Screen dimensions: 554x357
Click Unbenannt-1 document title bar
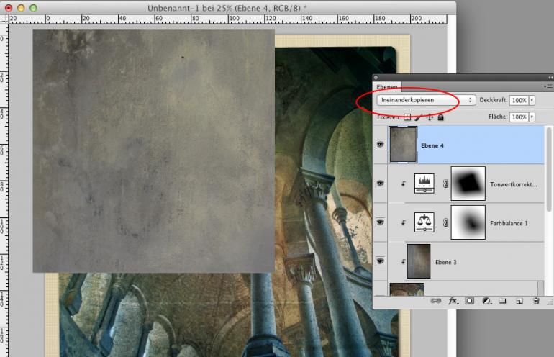pyautogui.click(x=227, y=8)
